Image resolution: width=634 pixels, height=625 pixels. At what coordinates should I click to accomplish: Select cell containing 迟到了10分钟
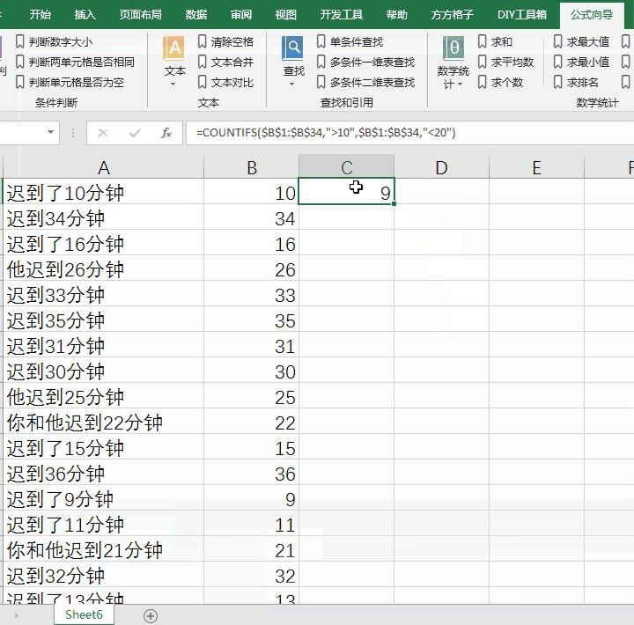(104, 191)
